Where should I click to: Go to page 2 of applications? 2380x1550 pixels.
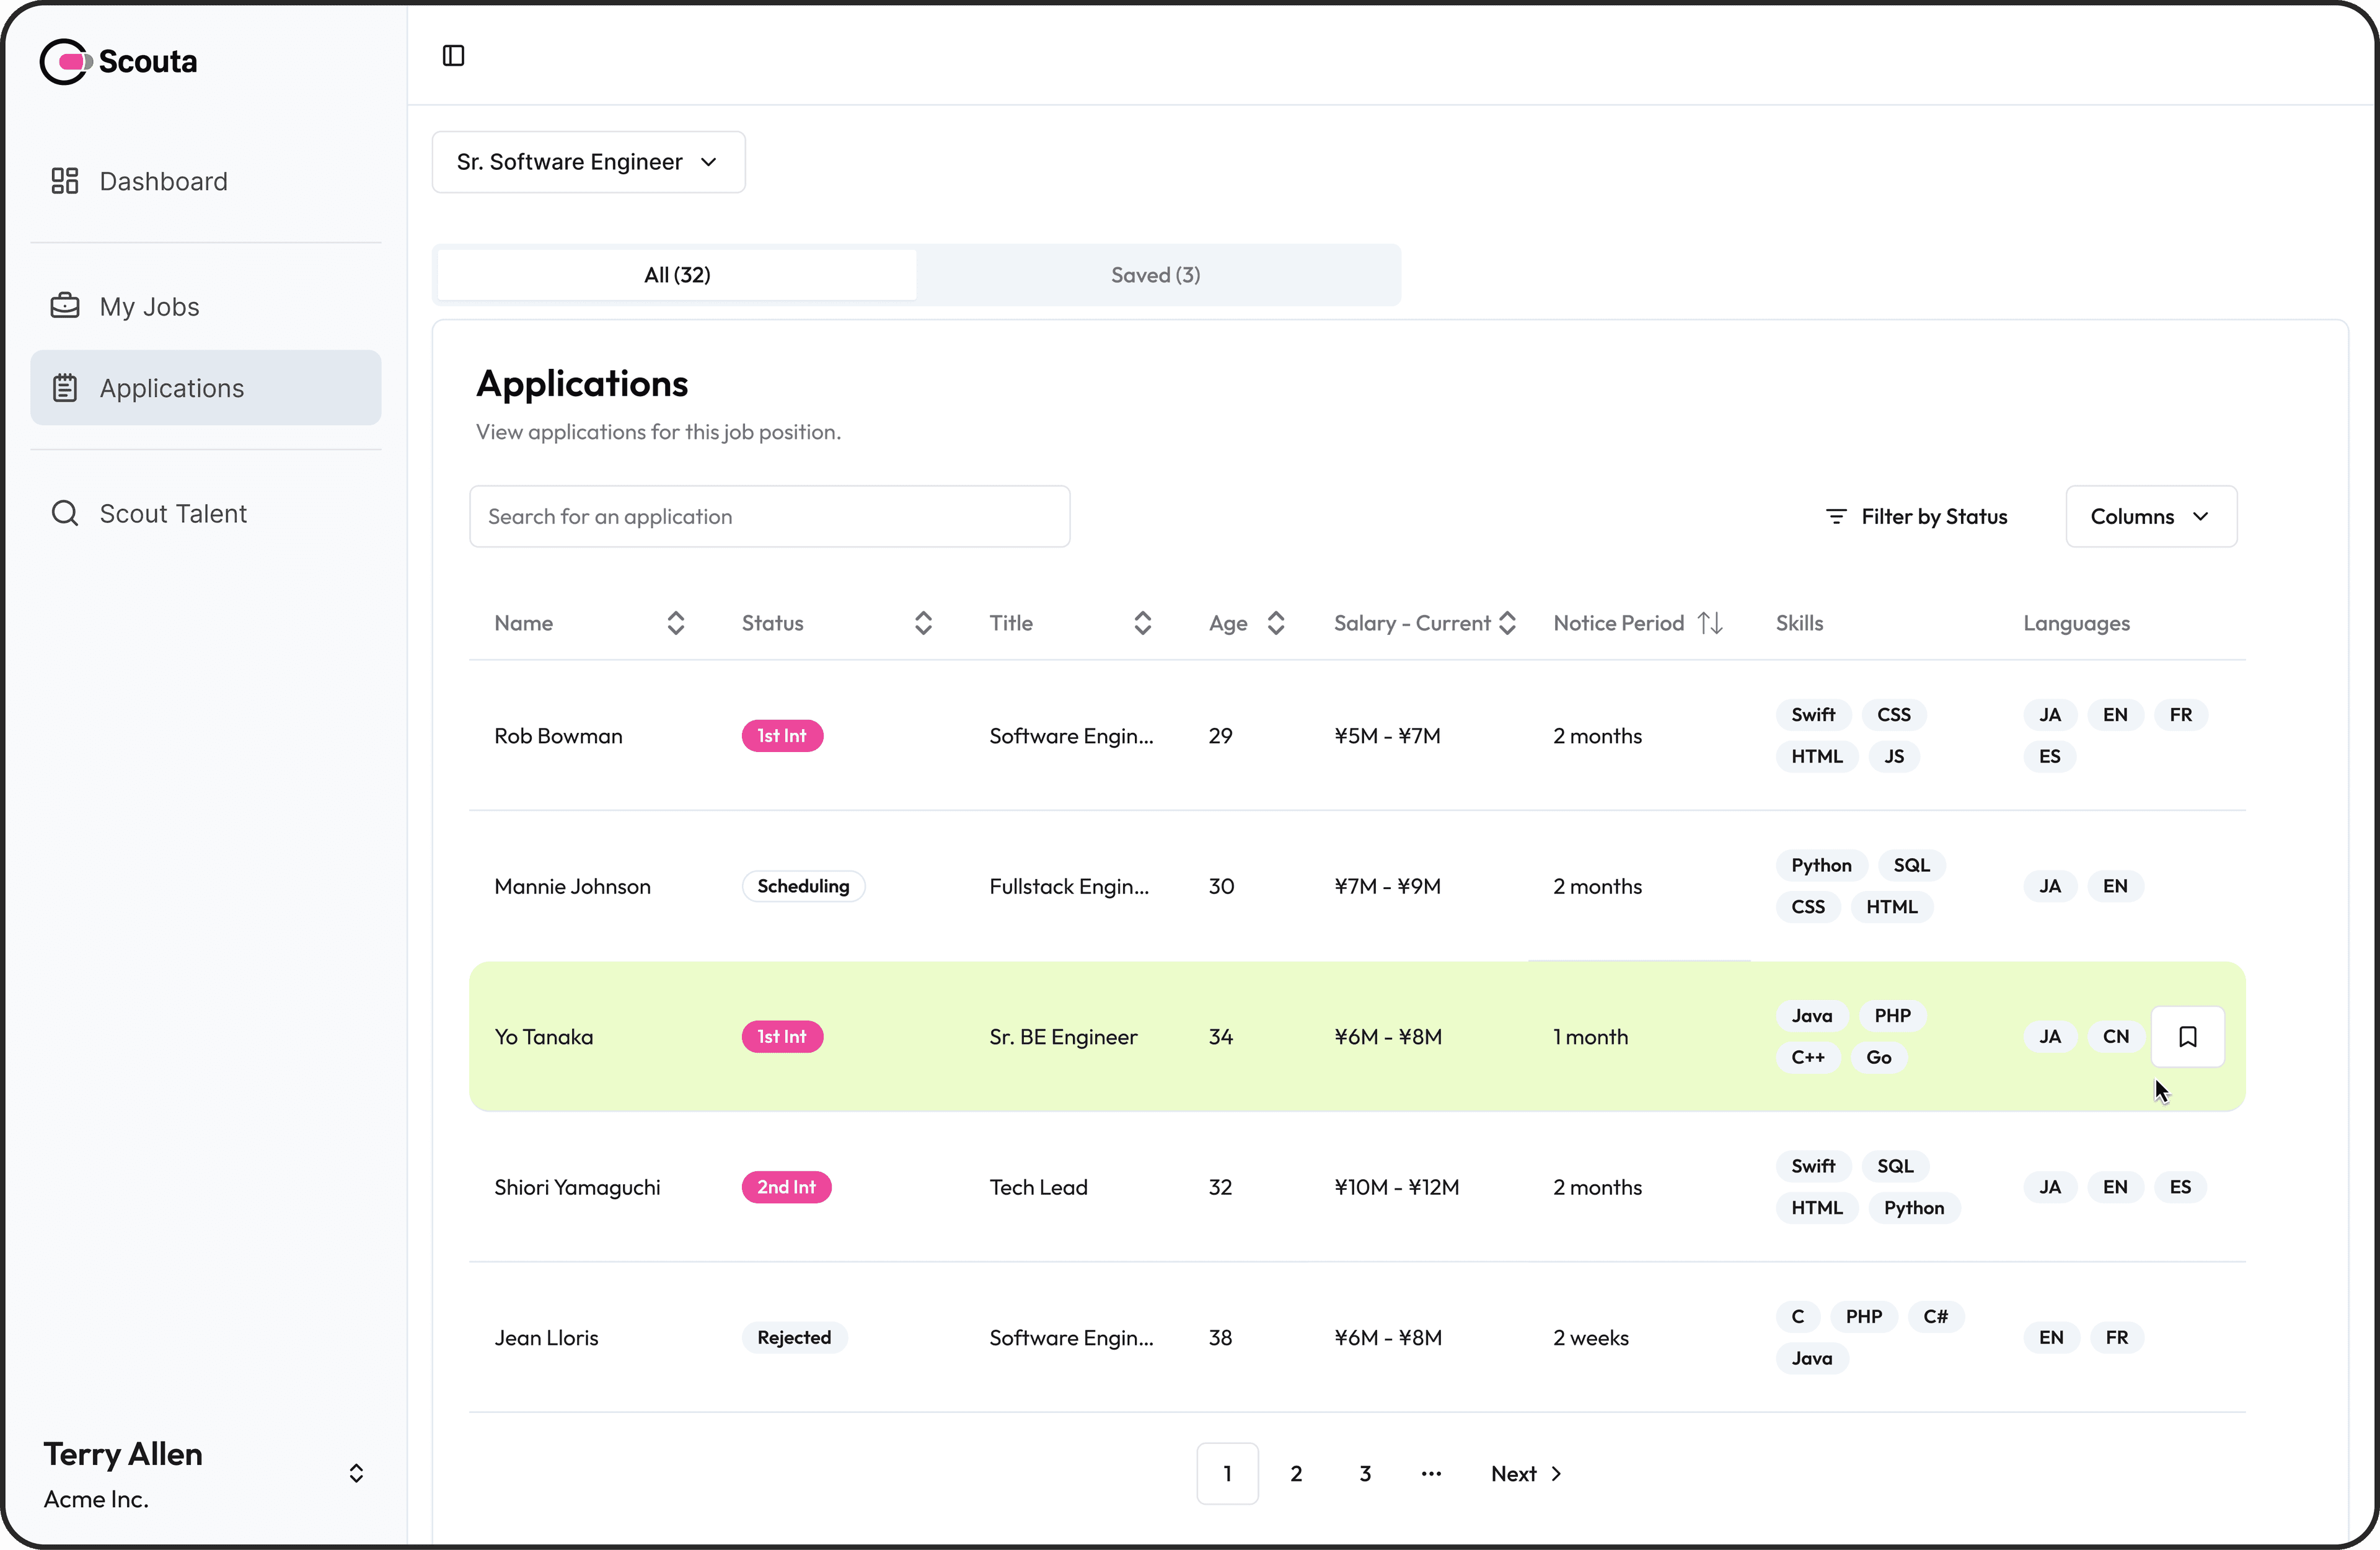(x=1296, y=1474)
